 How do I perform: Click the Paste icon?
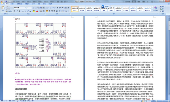click(x=3, y=8)
